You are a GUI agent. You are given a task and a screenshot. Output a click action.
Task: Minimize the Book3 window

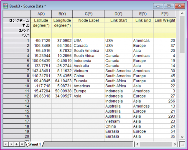point(158,6)
